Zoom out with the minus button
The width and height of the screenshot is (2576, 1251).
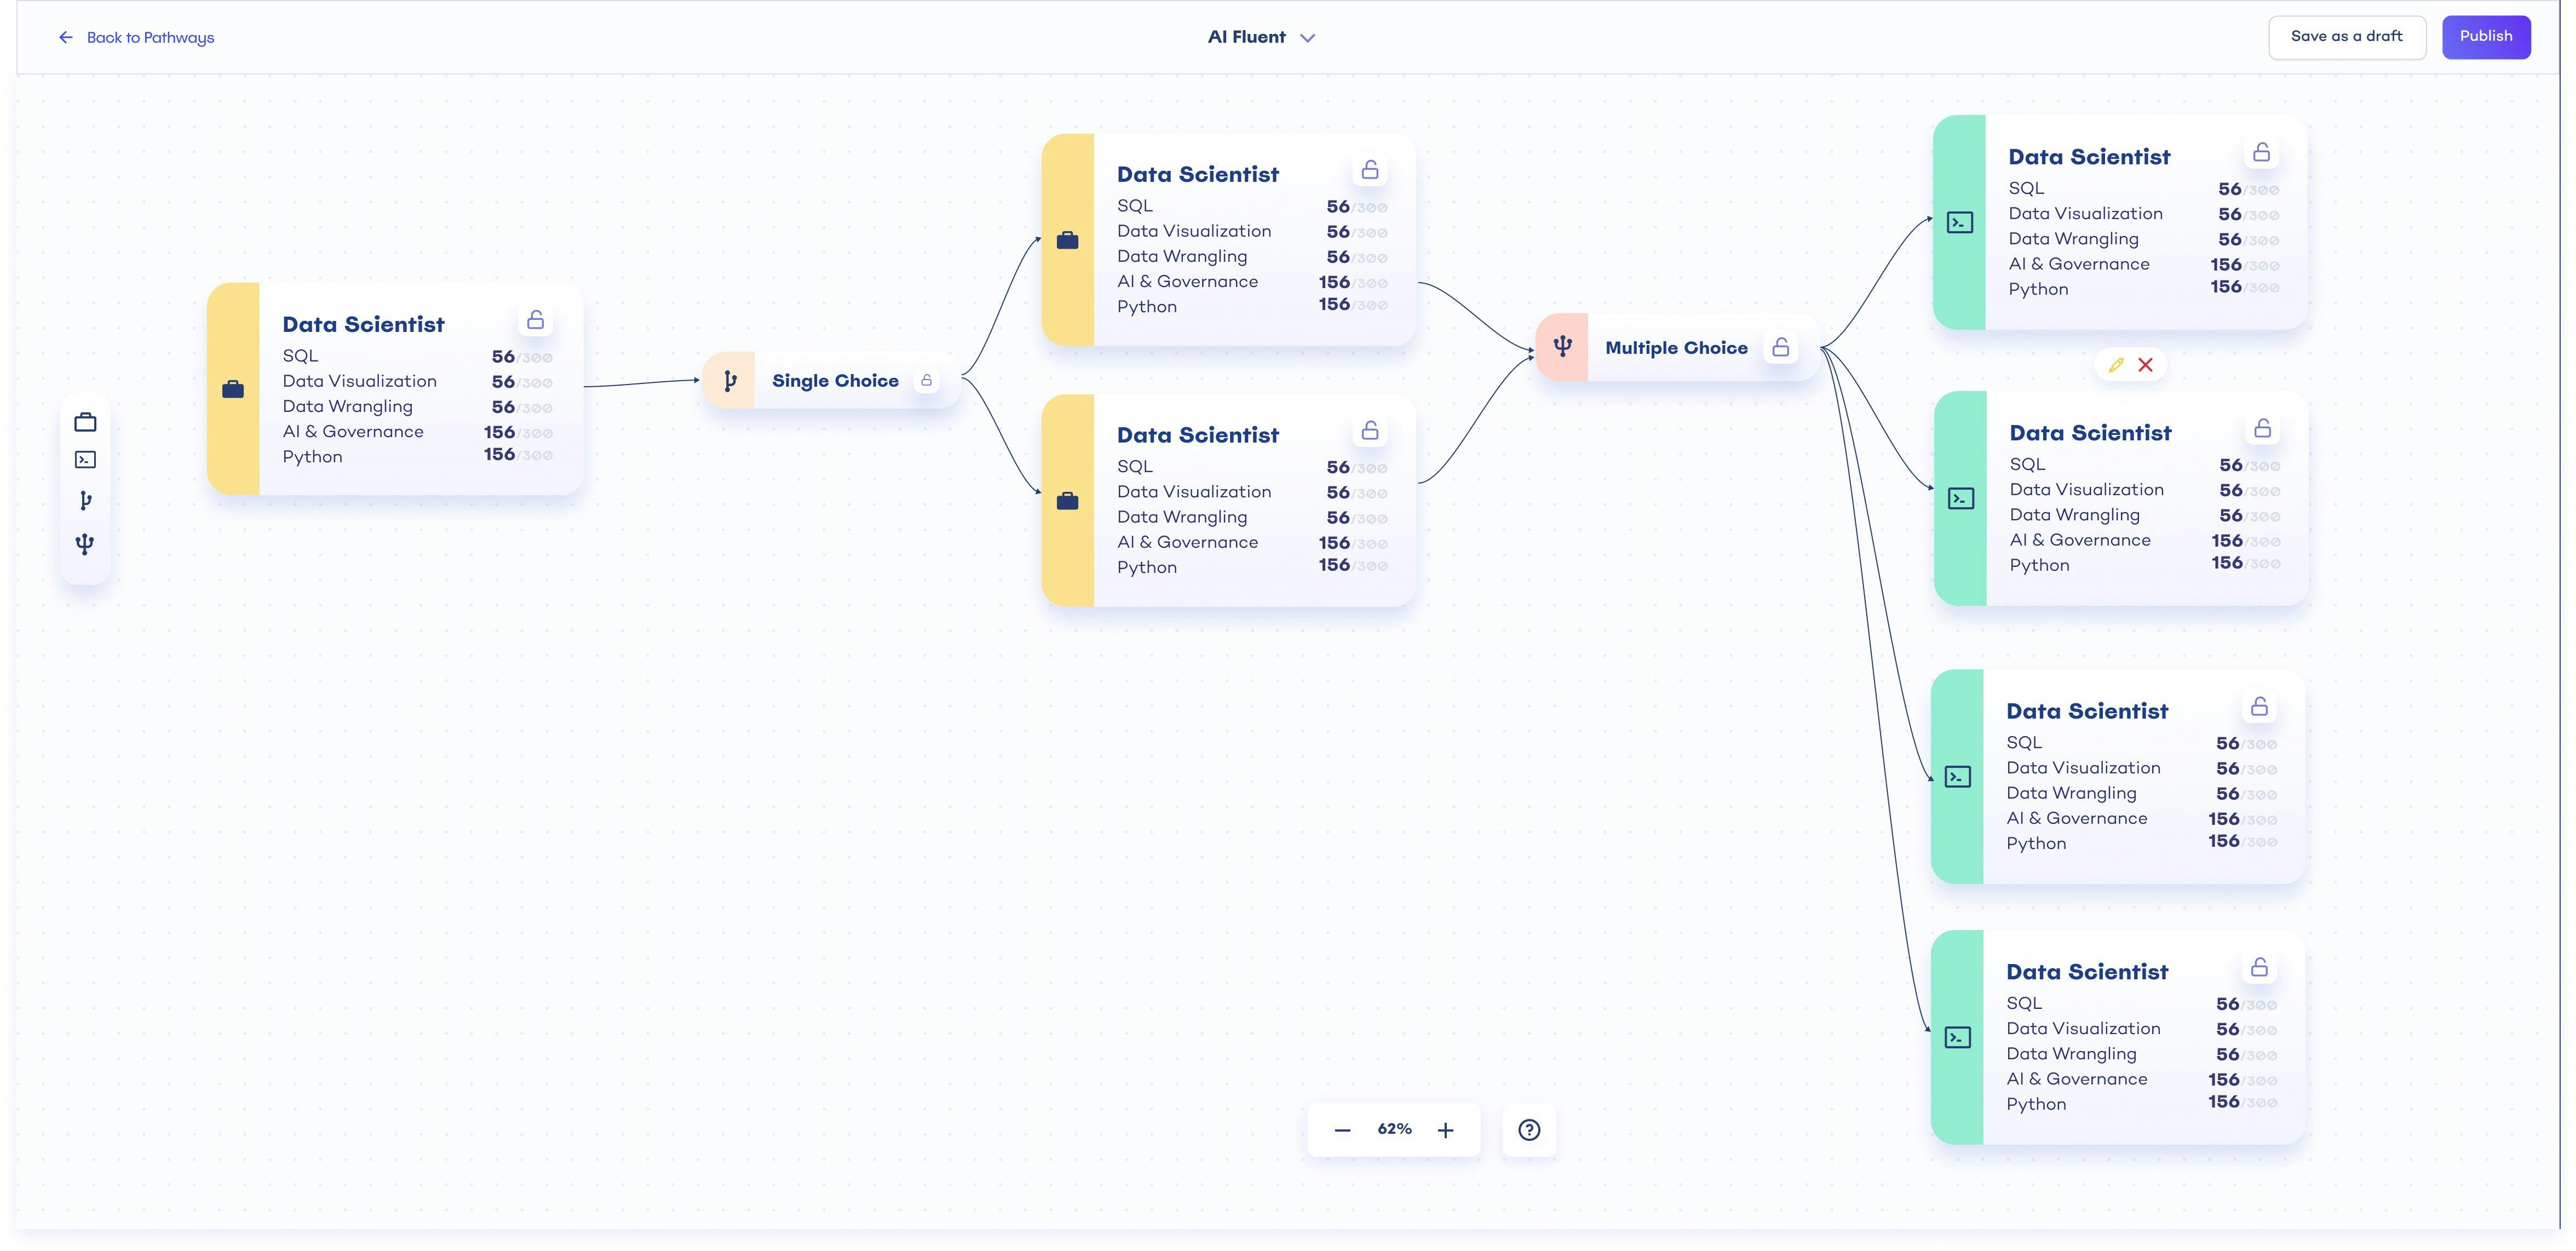click(x=1342, y=1130)
